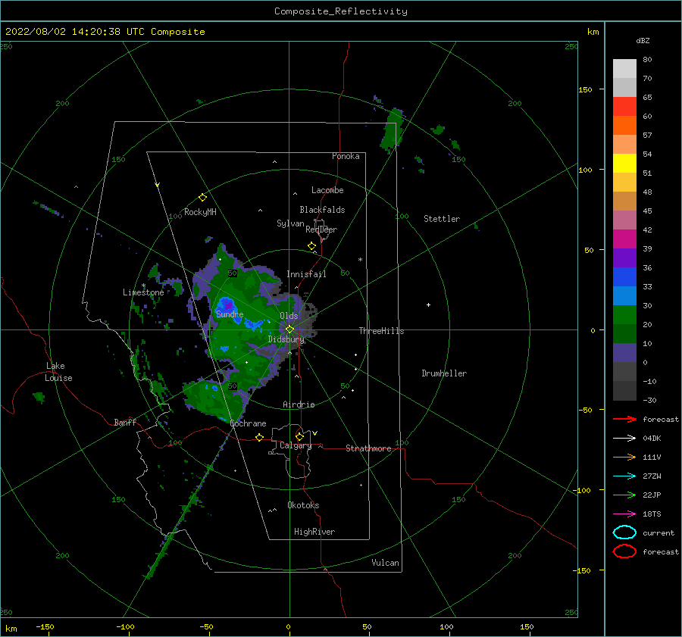Click the HighRiver town label
682x637 pixels.
pyautogui.click(x=314, y=532)
